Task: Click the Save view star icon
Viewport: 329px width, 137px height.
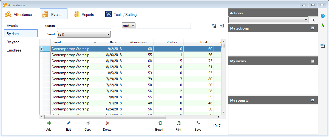Action: click(198, 123)
